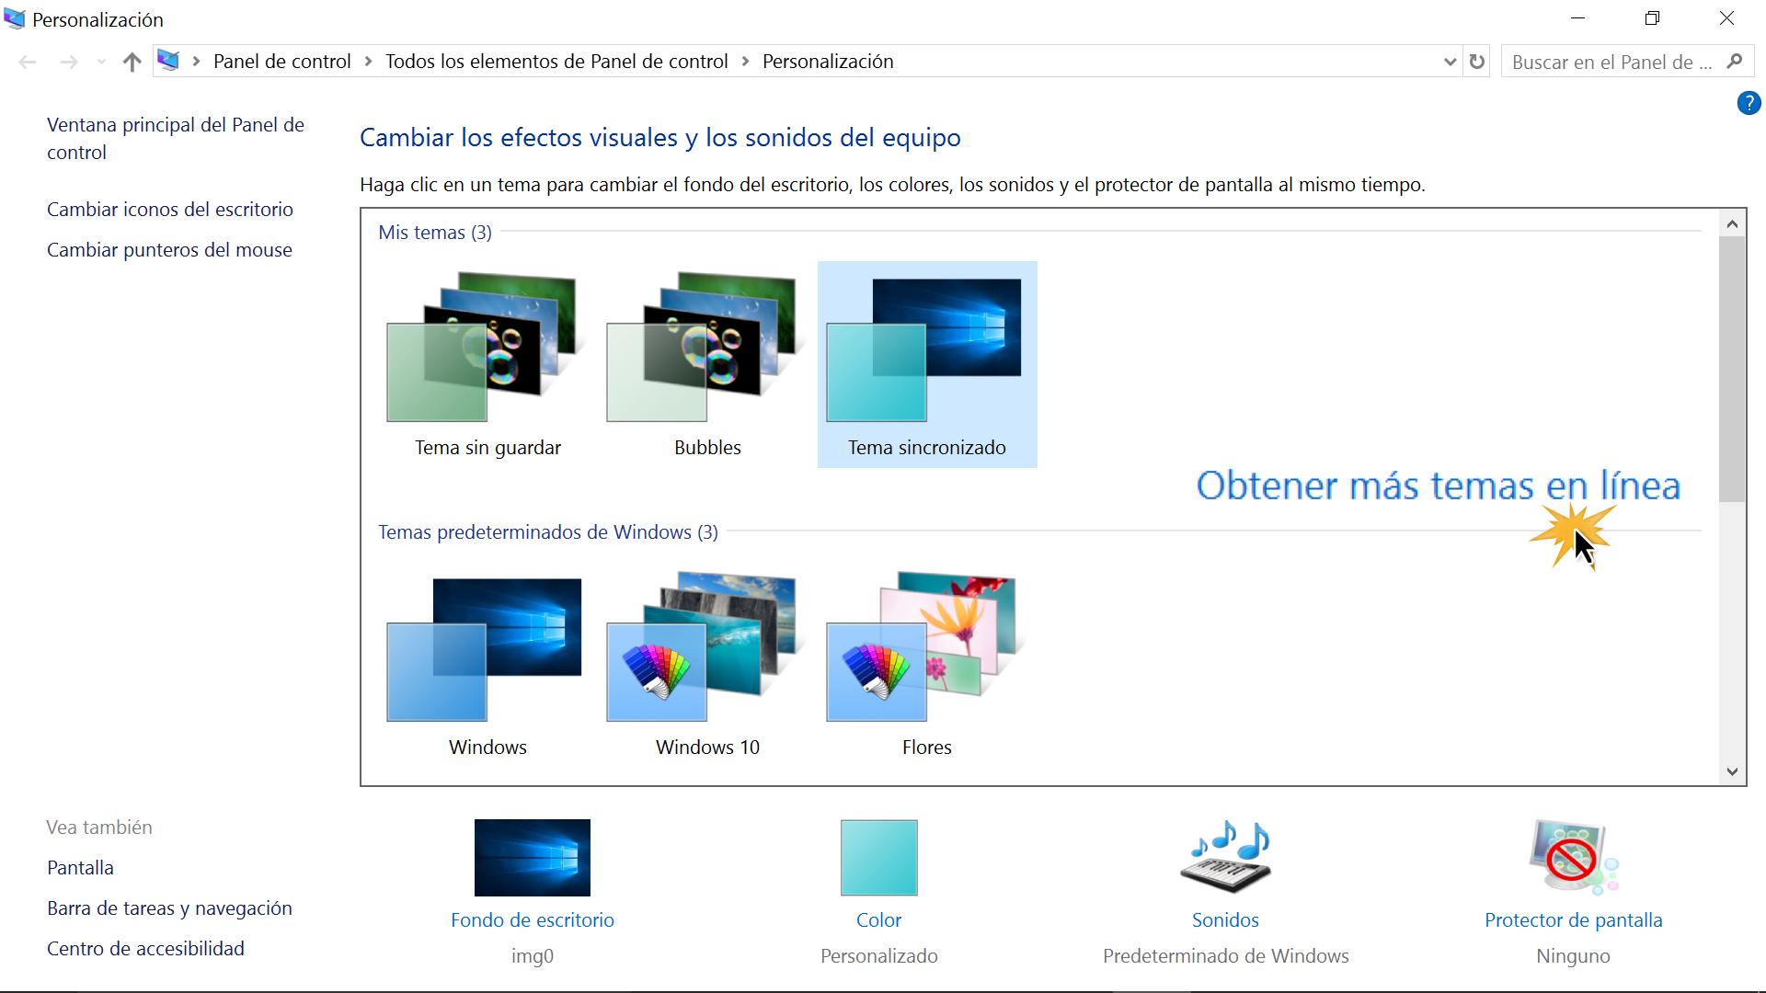Click Ninguno under Protector de pantalla
The image size is (1766, 993).
pyautogui.click(x=1574, y=956)
